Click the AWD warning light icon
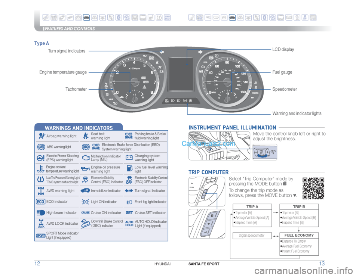 click(41, 191)
